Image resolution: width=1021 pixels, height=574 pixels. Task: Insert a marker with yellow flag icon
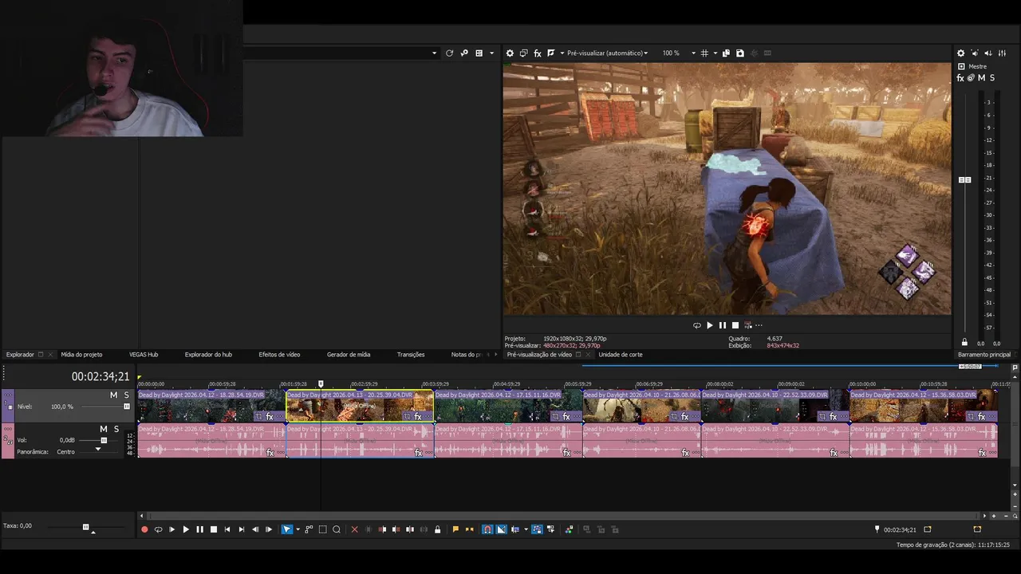tap(455, 529)
